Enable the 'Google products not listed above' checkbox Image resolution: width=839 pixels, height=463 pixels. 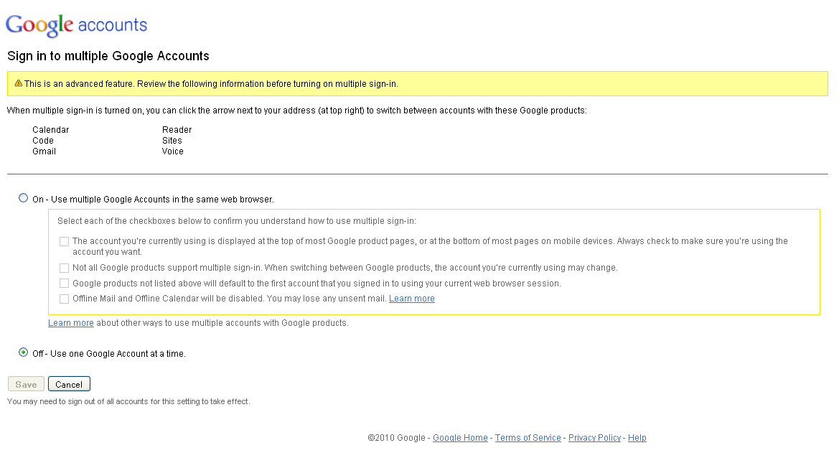point(65,284)
